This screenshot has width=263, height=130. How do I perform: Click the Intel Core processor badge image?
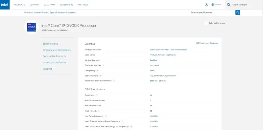32,27
